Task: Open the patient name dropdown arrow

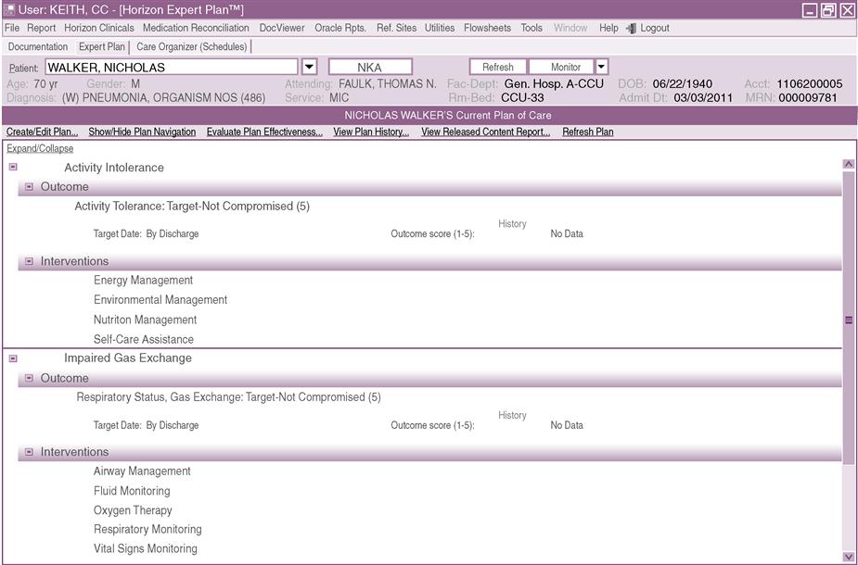Action: pyautogui.click(x=310, y=67)
